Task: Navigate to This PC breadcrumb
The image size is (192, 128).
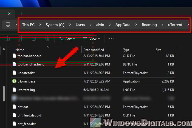Action: (x=28, y=25)
